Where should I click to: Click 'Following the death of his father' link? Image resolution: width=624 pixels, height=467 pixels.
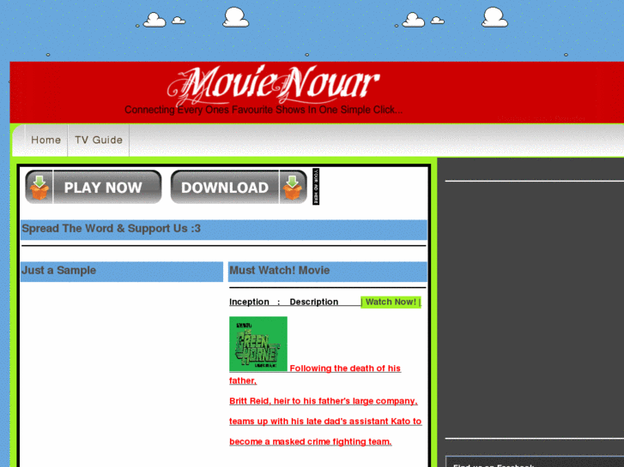(315, 374)
